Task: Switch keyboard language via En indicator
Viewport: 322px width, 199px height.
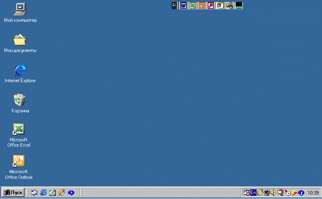Action: coord(253,193)
